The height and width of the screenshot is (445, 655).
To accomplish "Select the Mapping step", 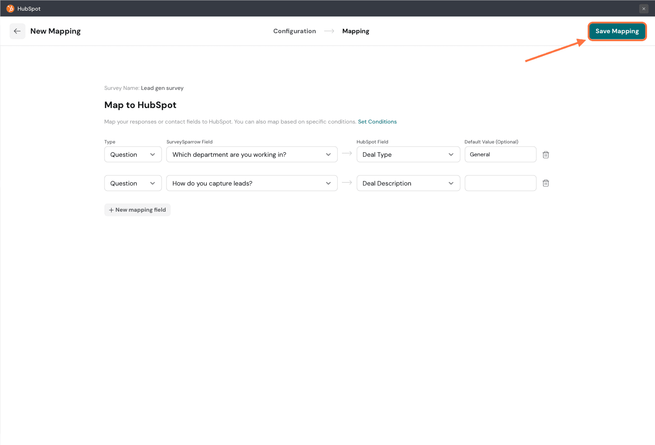I will pyautogui.click(x=356, y=31).
